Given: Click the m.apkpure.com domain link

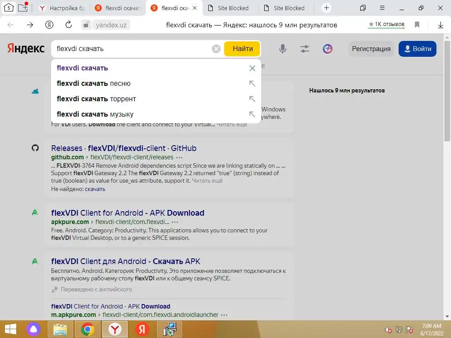Looking at the screenshot, I should [x=74, y=315].
